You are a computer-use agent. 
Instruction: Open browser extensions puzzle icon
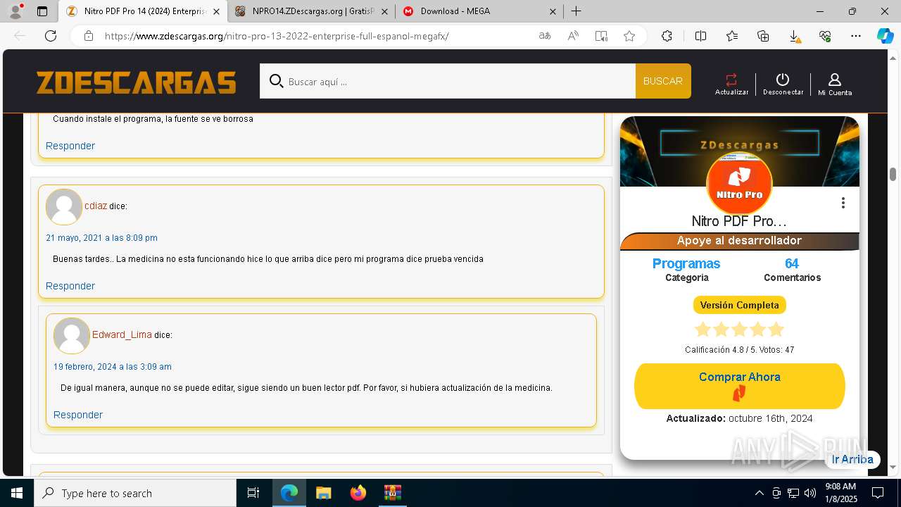coord(667,36)
